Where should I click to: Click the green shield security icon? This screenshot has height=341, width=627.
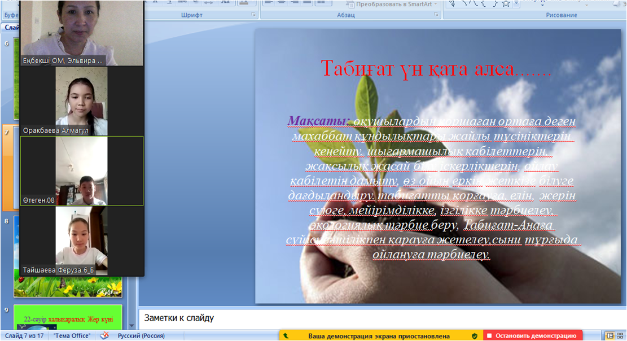click(475, 336)
